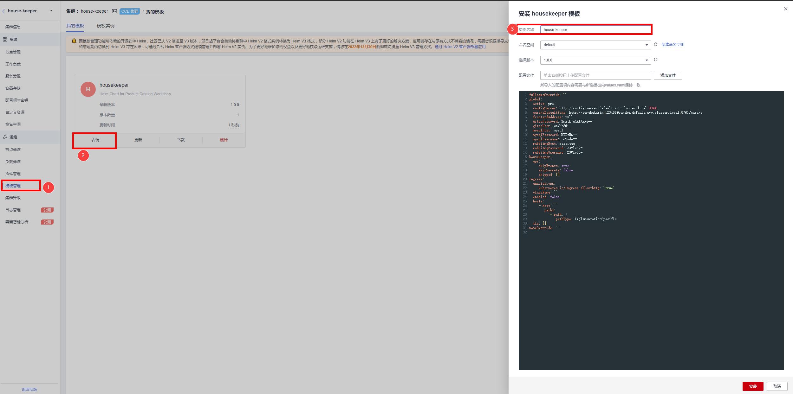Click the back arrow beside house-keeper
Screen dimensions: 793x394
click(3, 11)
